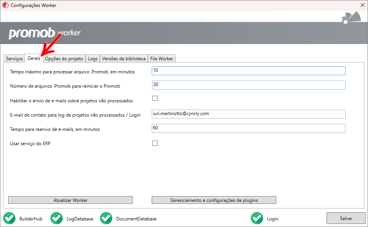Open the Fila Worker tab
The height and width of the screenshot is (227, 368).
tap(162, 59)
